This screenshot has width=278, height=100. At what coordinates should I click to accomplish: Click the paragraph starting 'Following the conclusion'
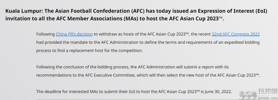(148, 71)
